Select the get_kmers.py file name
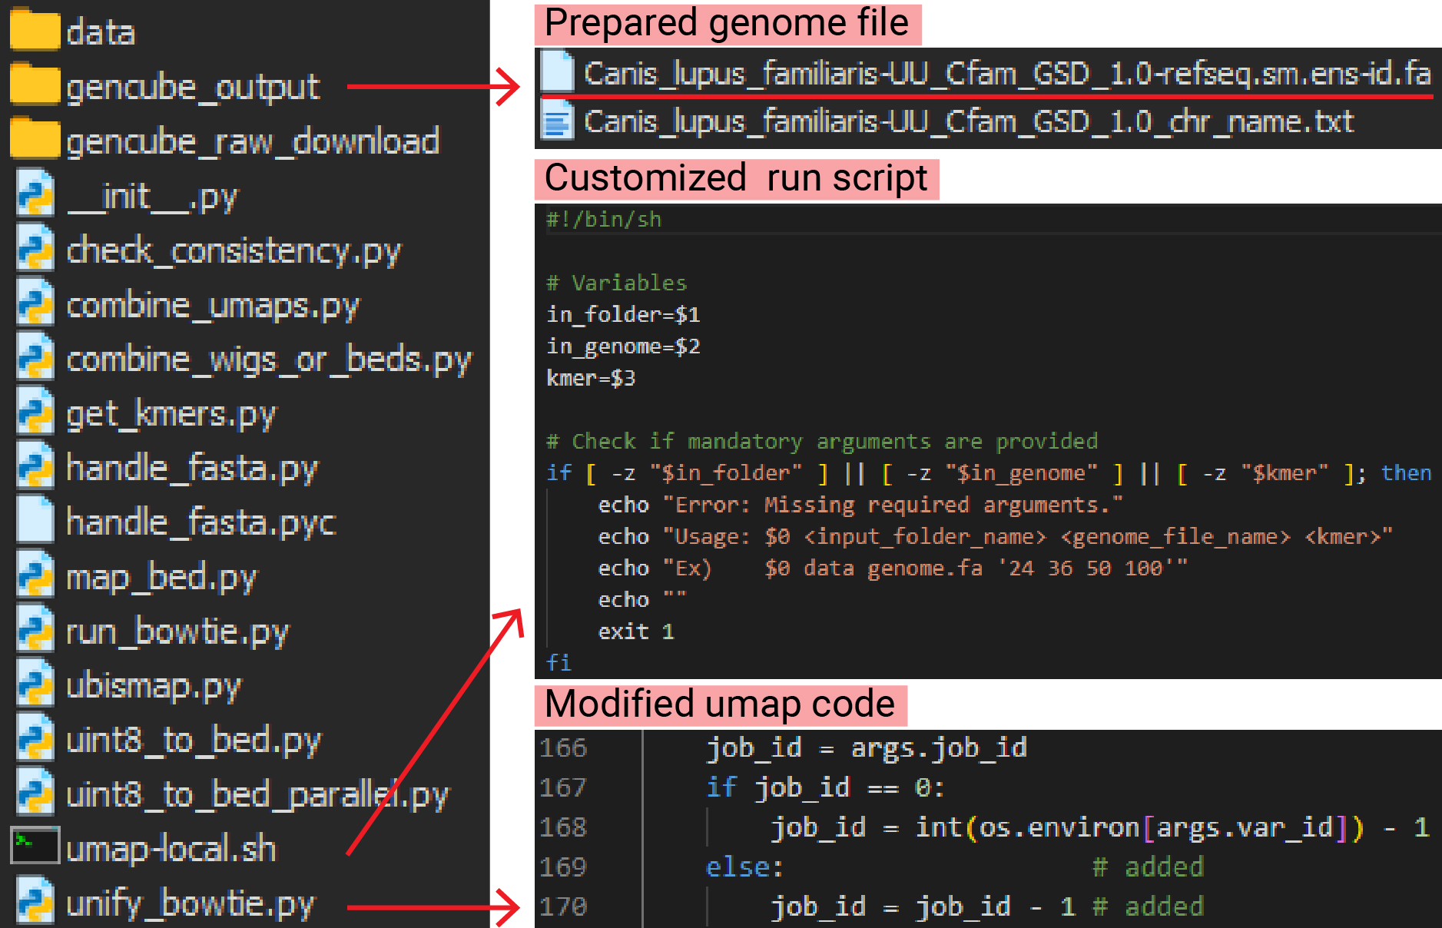This screenshot has height=928, width=1442. click(x=171, y=416)
